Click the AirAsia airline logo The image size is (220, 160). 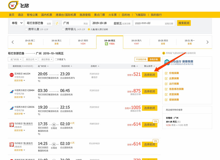tap(12, 75)
